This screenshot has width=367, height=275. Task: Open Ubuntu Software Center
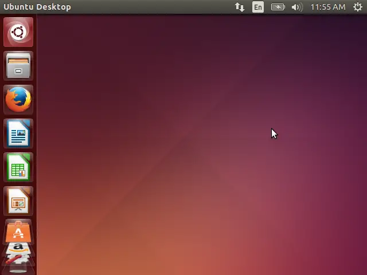coord(18,231)
